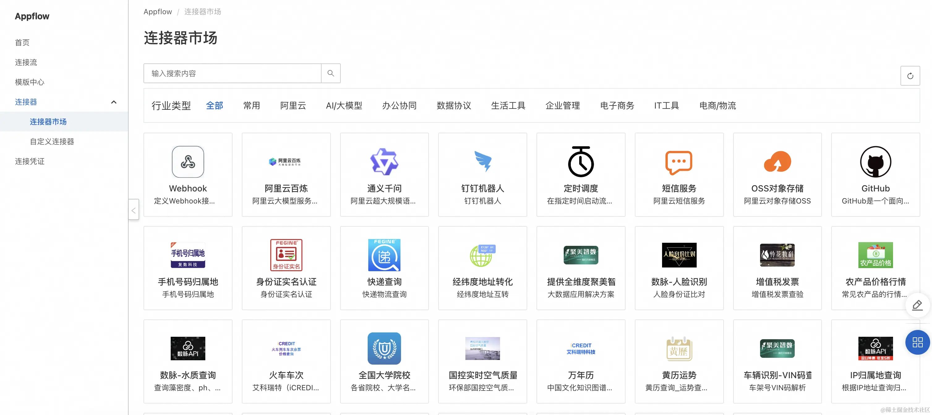932x415 pixels.
Task: Switch to the 阿里云 category tab
Action: (293, 106)
